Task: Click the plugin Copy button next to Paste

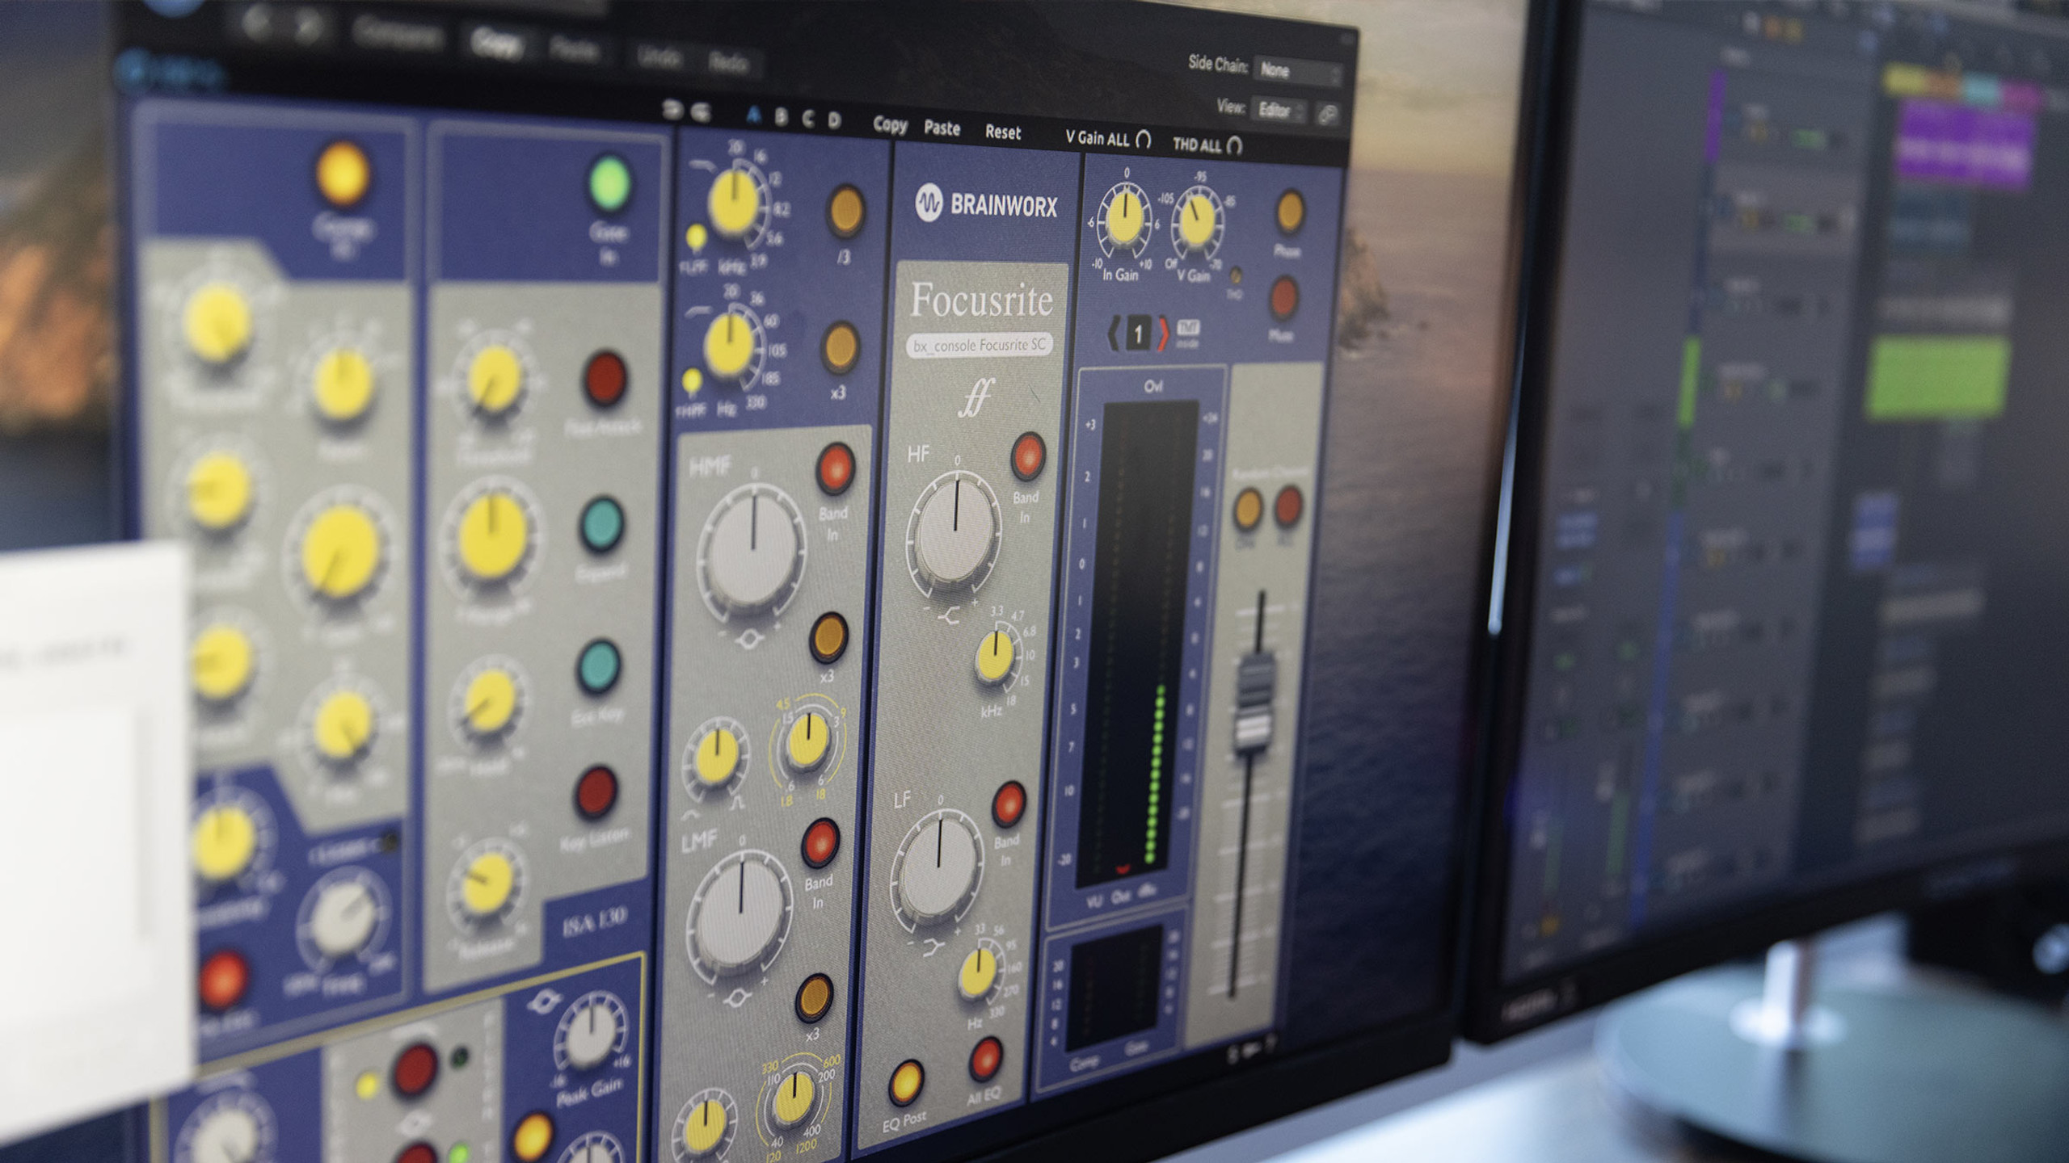Action: (890, 125)
